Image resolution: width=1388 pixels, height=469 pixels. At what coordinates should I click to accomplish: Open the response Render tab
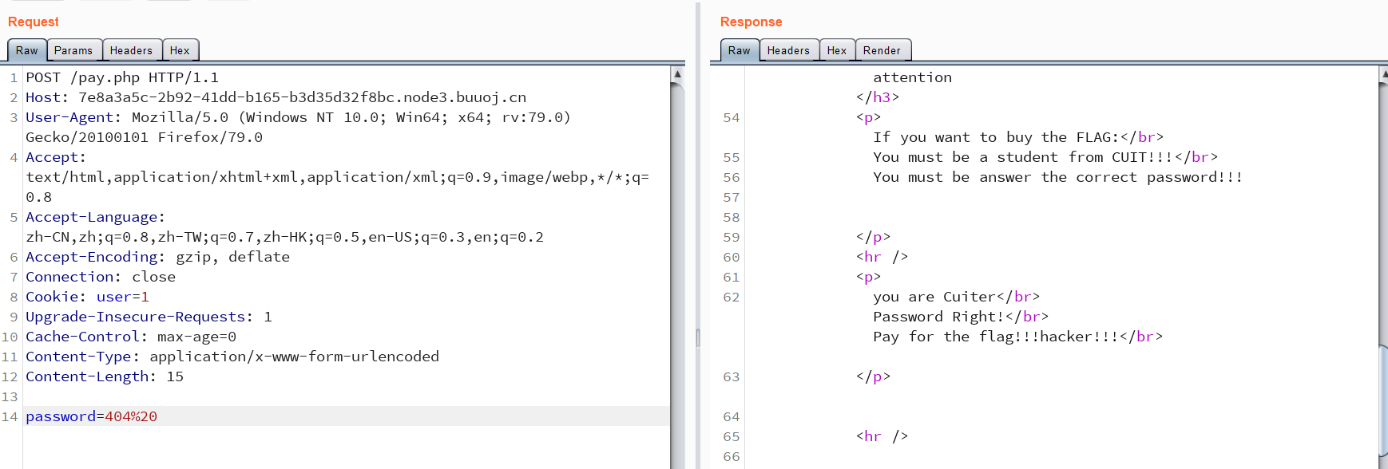click(882, 50)
